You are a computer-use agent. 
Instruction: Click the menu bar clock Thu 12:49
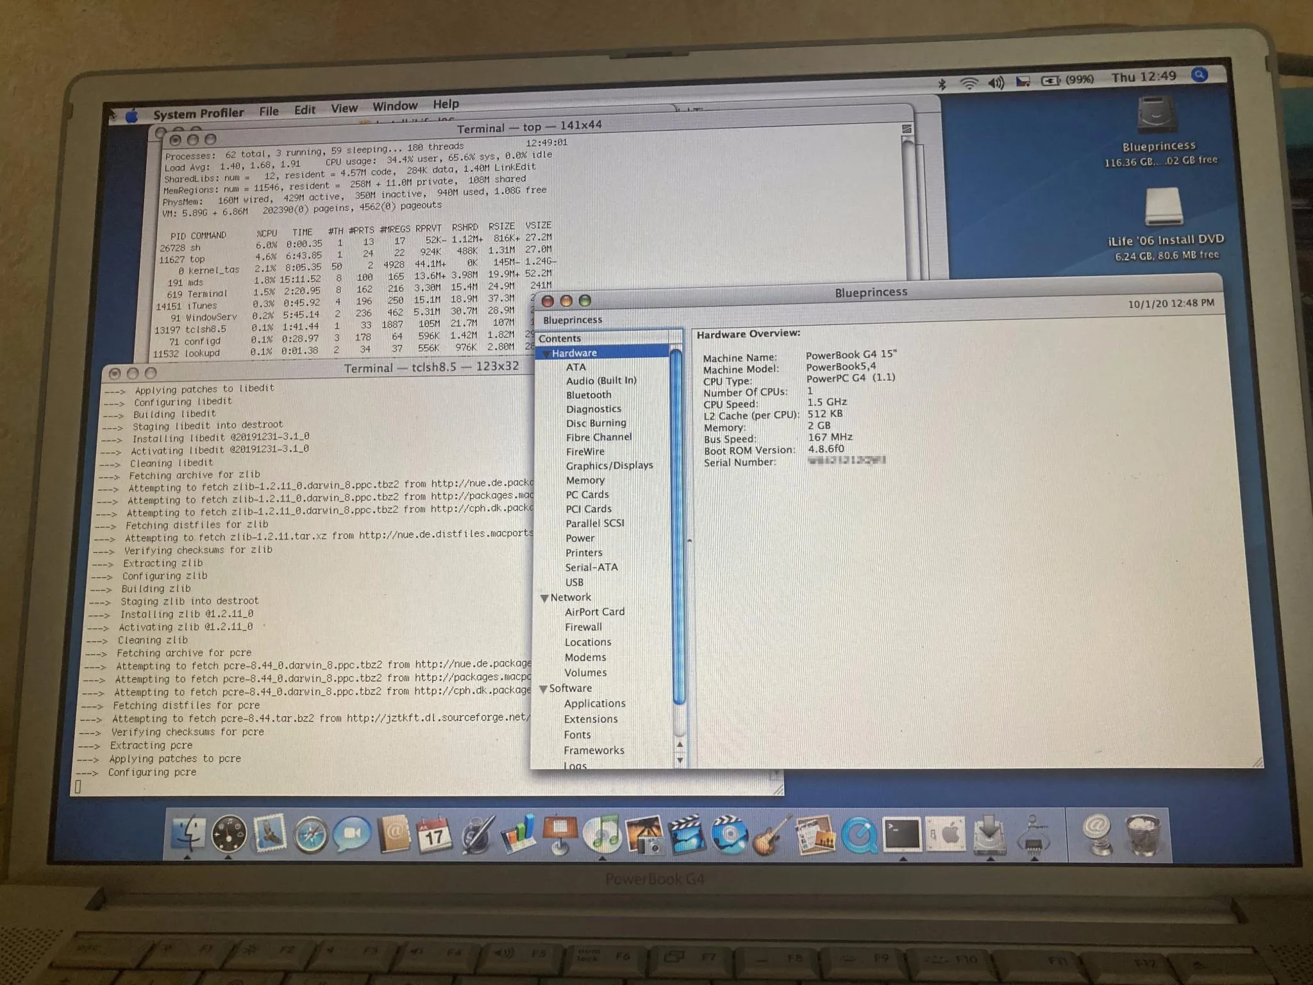click(1144, 77)
